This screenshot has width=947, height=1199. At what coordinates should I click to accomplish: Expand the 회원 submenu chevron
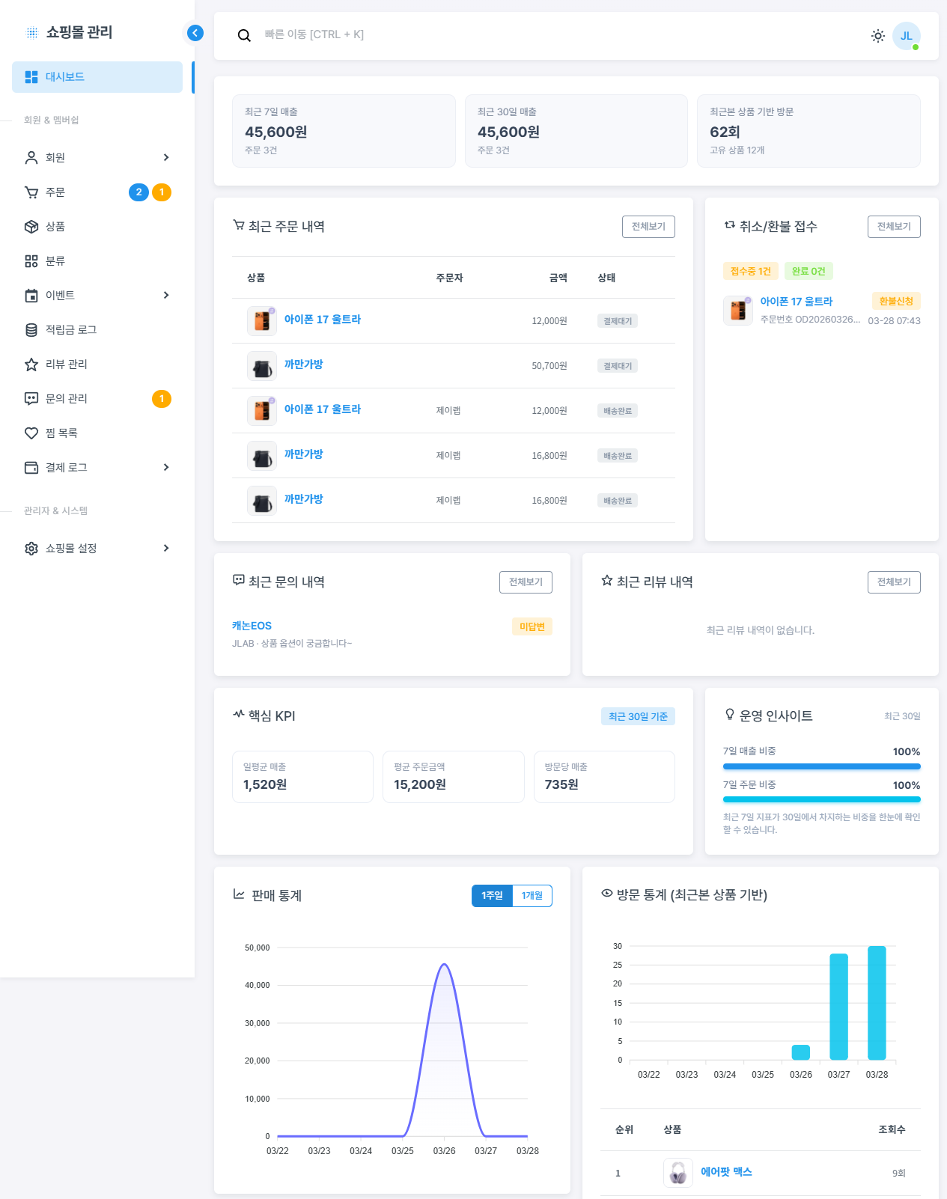tap(166, 157)
